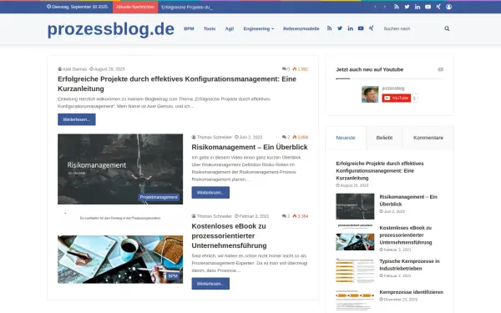Open the Tools menu item
Image resolution: width=501 pixels, height=313 pixels.
[x=210, y=28]
